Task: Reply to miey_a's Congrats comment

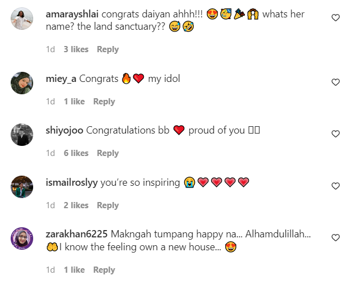Action: tap(104, 102)
